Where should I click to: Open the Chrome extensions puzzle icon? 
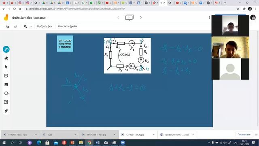[244, 9]
